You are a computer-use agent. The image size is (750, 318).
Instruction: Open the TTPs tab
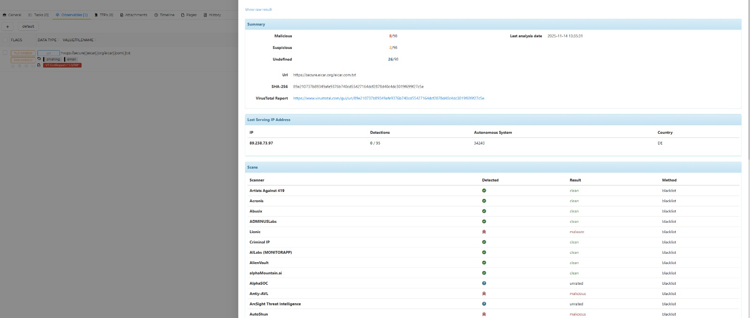coord(104,15)
